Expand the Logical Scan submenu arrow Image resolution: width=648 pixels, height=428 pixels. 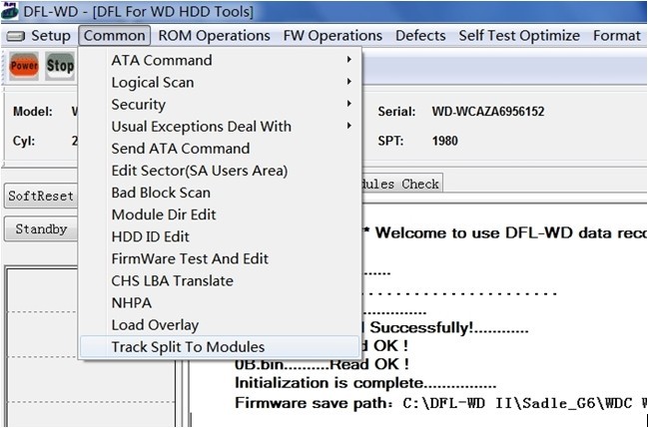pos(349,82)
